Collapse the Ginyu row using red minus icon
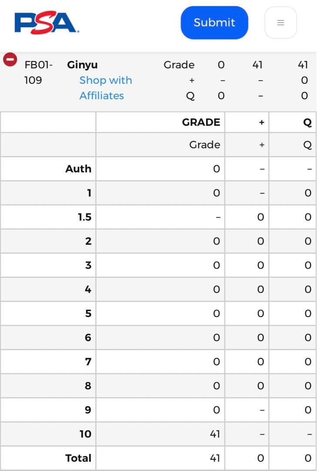Viewport: 317px width, 471px height. coord(10,59)
